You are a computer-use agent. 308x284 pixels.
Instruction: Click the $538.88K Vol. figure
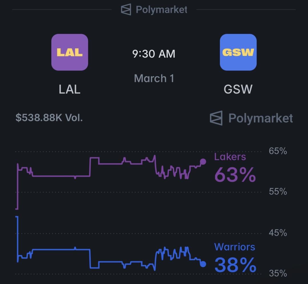pos(49,118)
